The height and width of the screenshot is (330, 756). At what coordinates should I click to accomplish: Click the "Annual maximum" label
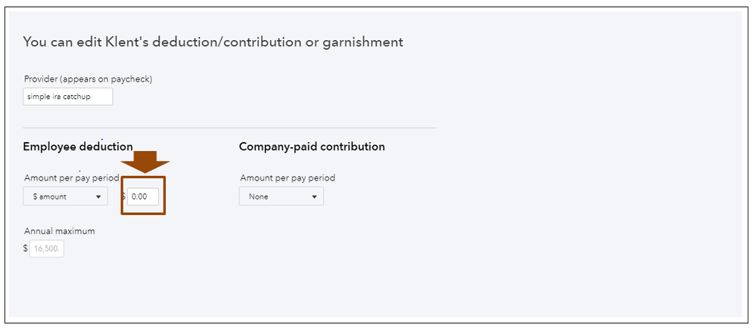tap(59, 231)
